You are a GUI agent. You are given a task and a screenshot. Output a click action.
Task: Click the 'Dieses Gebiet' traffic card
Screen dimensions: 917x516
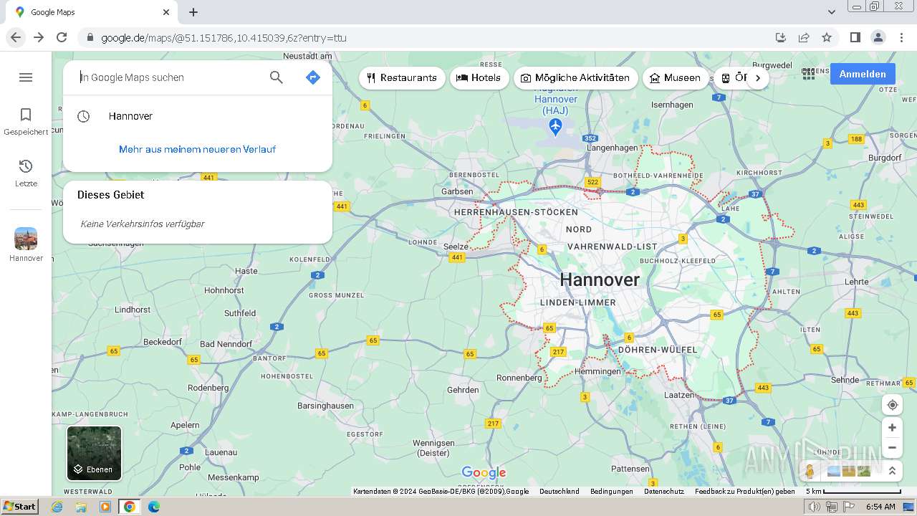pyautogui.click(x=198, y=212)
